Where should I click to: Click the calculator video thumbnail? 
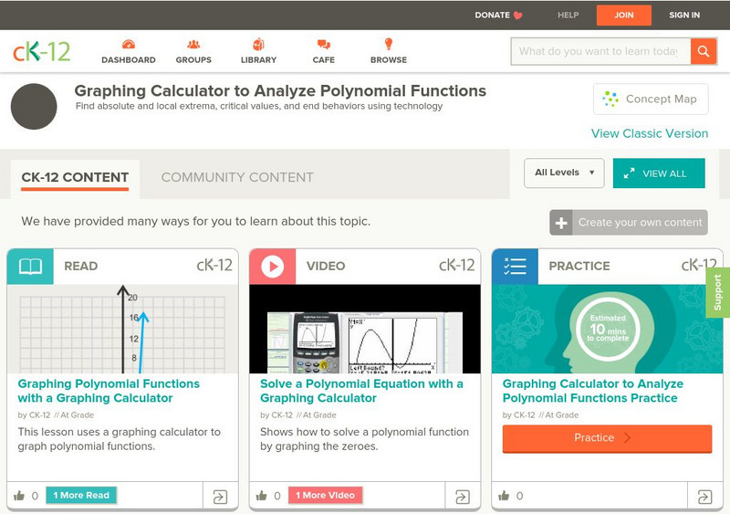(365, 329)
